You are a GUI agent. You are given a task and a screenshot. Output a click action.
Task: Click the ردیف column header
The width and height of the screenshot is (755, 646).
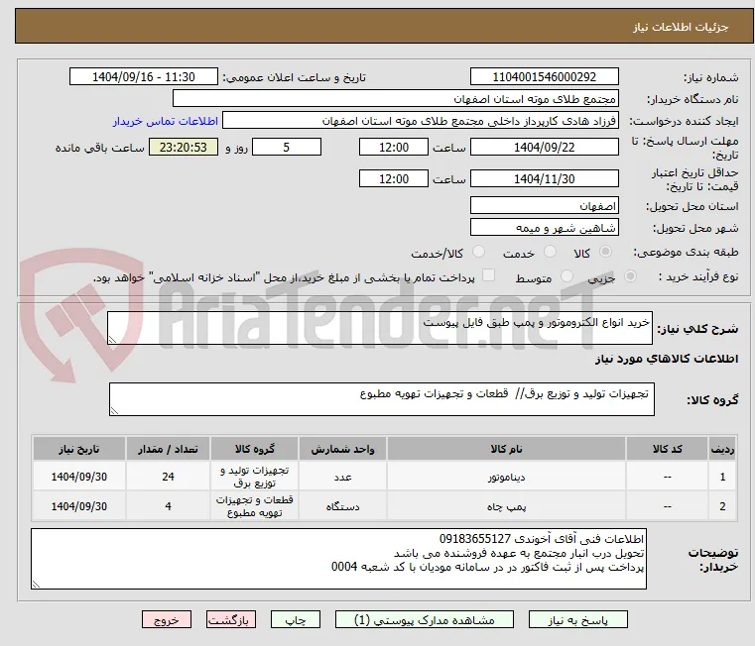coord(722,449)
